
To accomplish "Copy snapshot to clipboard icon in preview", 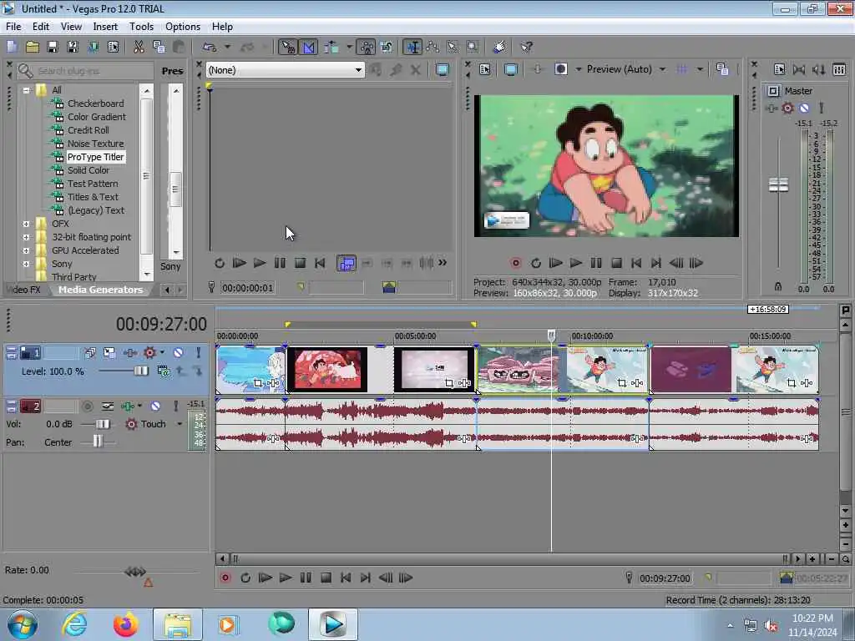I will coord(722,69).
